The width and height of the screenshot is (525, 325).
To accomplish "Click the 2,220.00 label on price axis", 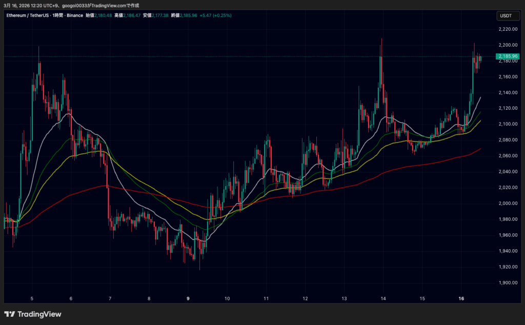I will [x=507, y=29].
